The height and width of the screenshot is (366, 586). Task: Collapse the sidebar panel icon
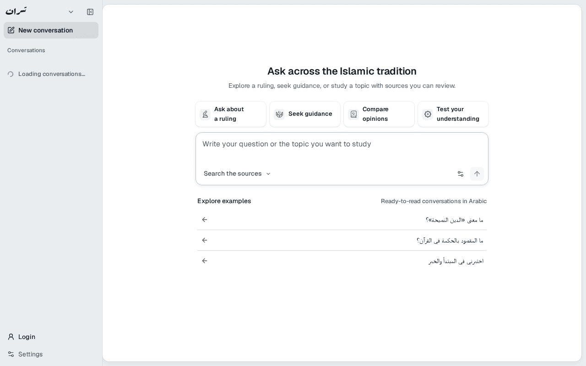(90, 12)
